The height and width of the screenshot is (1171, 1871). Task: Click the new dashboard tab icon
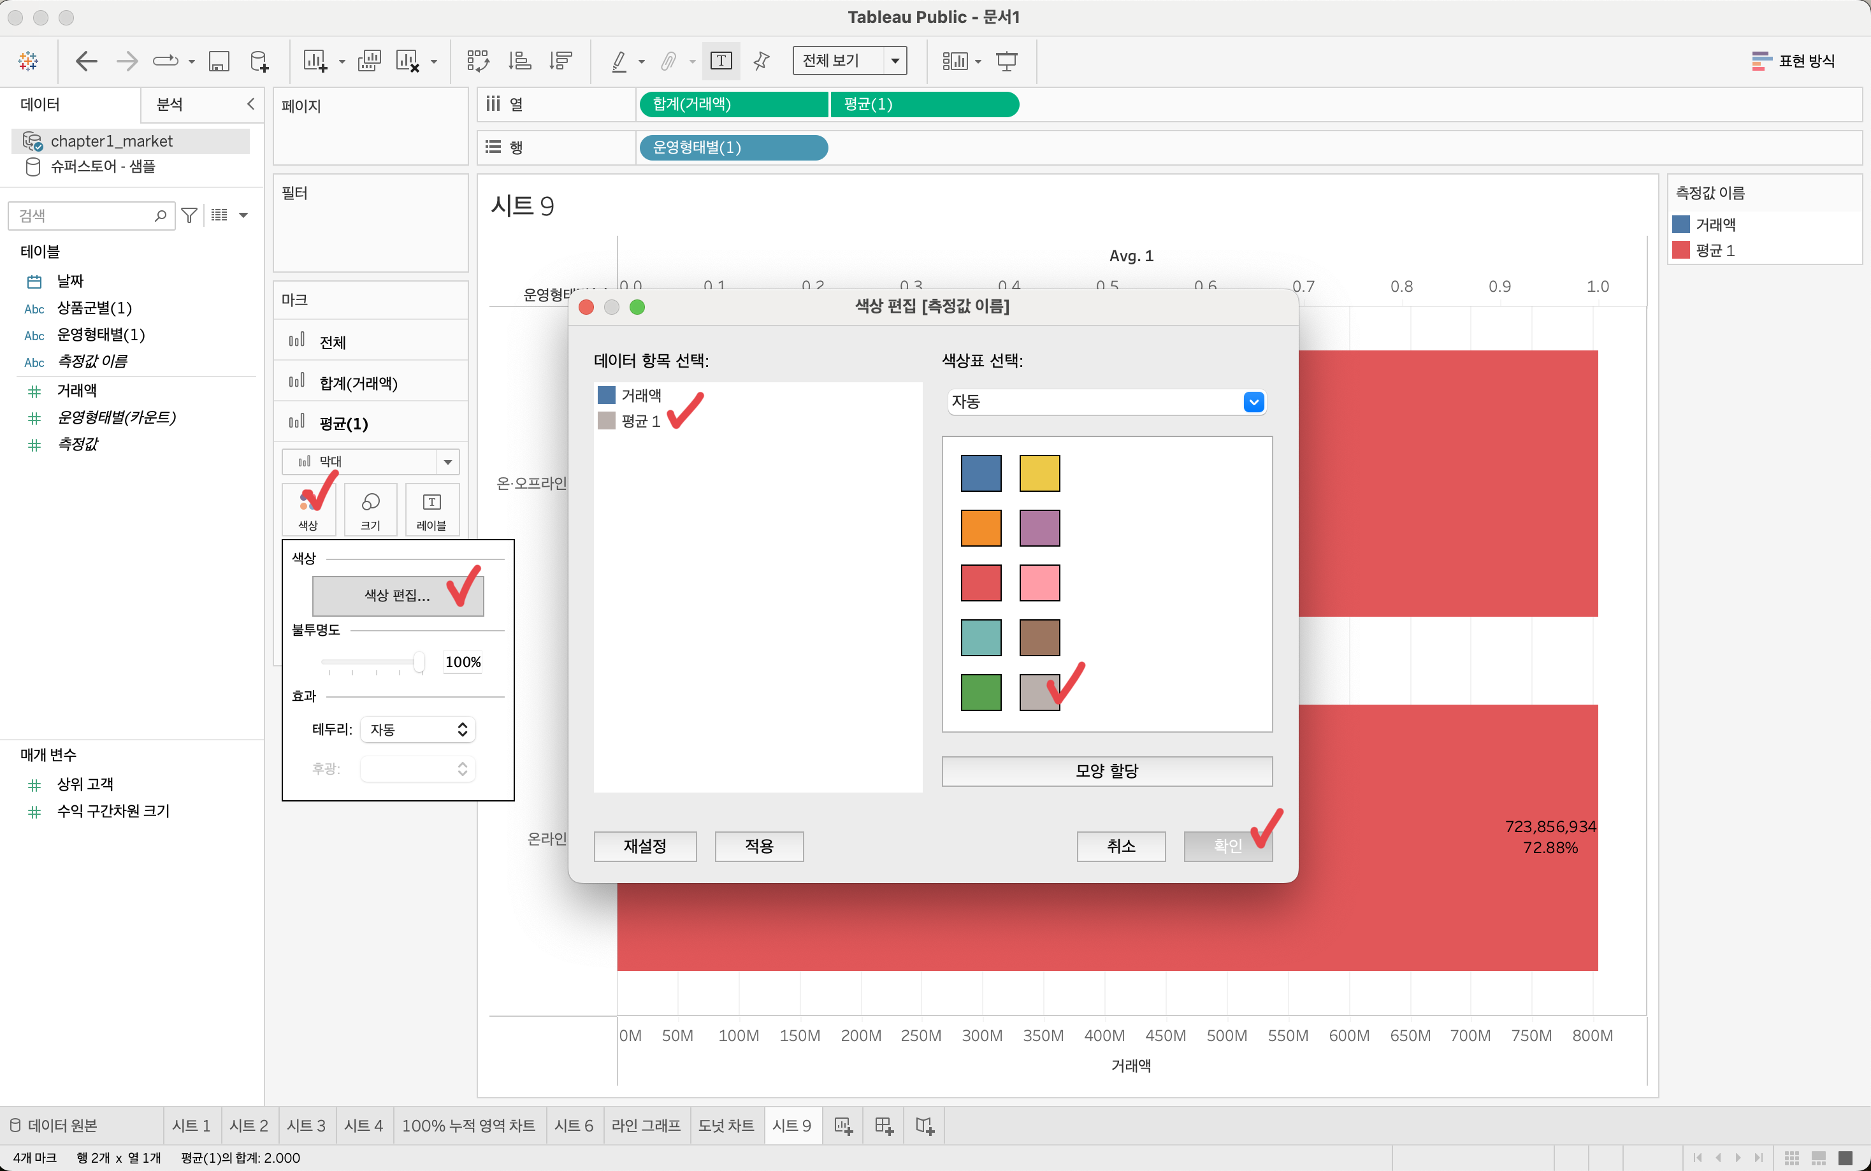tap(884, 1125)
